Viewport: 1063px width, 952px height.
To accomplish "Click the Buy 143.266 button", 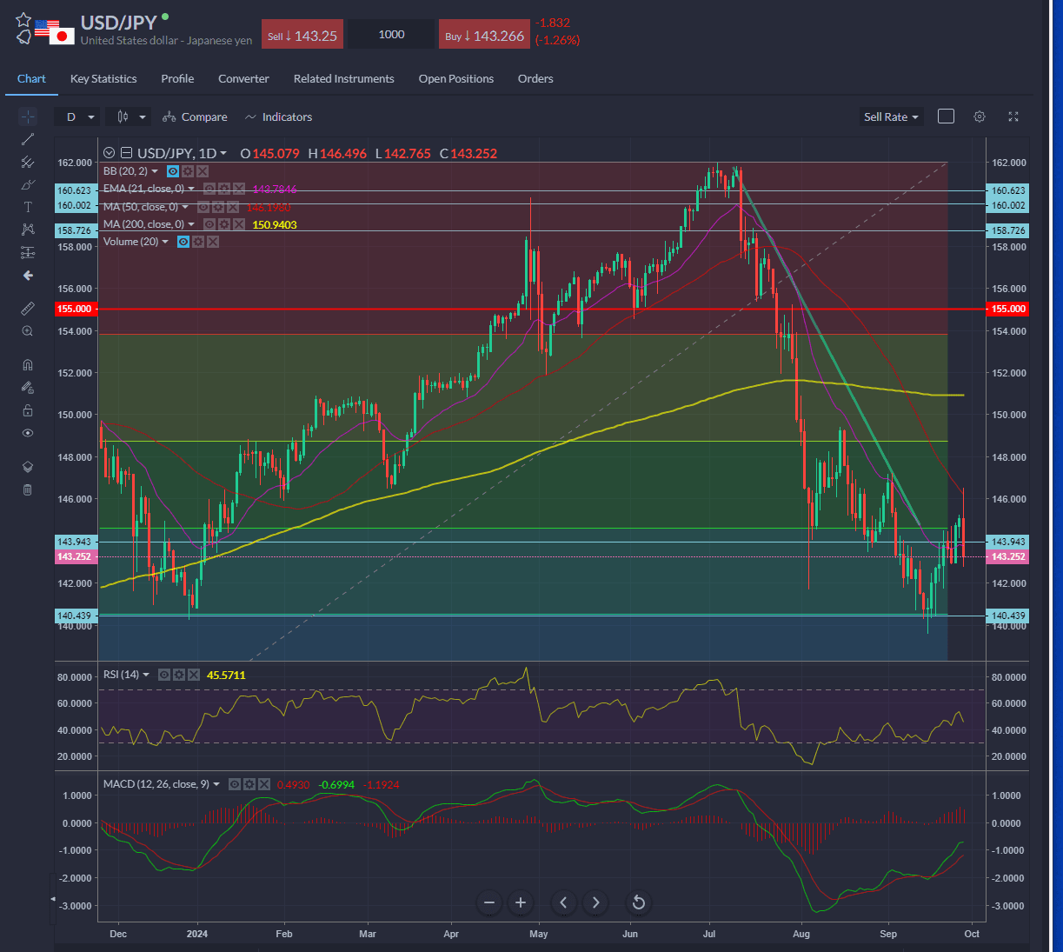I will pos(484,36).
